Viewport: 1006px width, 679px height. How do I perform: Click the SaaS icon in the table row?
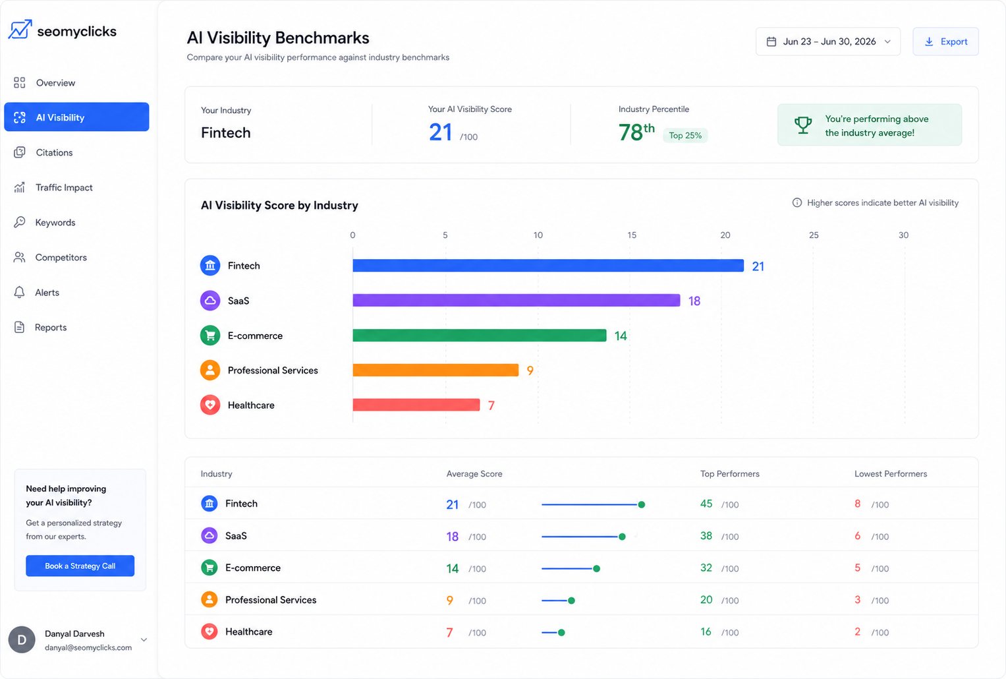point(210,535)
